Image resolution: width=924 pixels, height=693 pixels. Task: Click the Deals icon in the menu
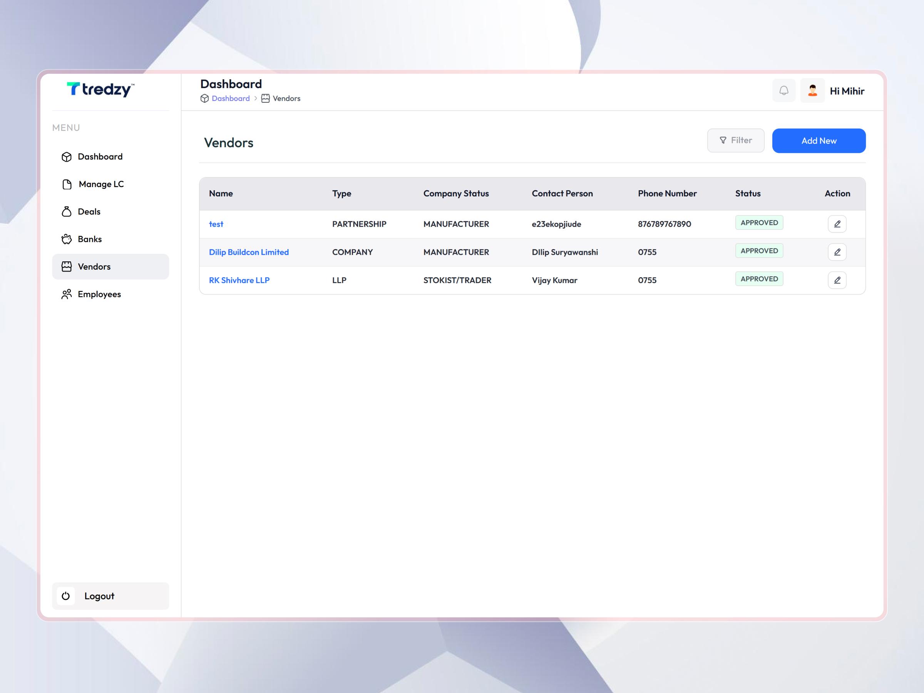click(67, 211)
